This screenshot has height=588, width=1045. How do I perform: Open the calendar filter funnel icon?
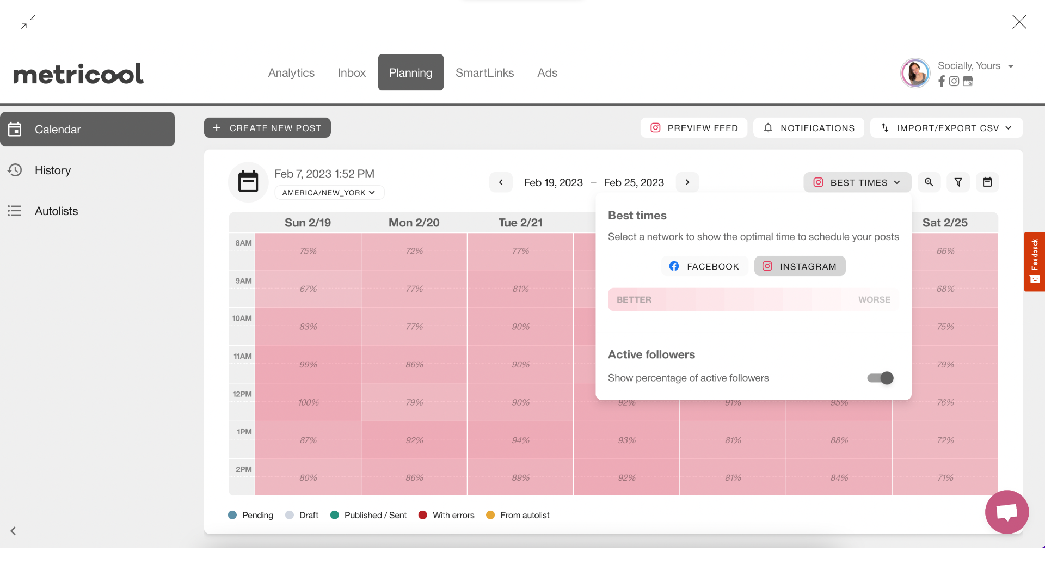coord(958,182)
